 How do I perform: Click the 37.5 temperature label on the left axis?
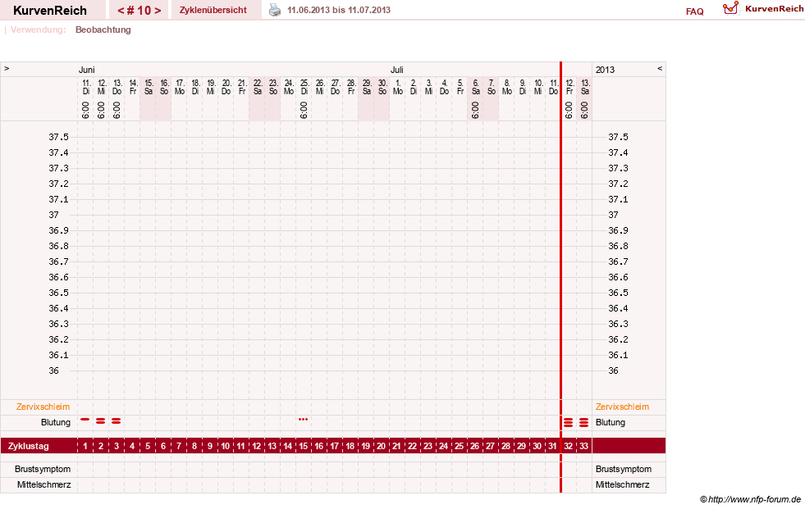click(58, 137)
